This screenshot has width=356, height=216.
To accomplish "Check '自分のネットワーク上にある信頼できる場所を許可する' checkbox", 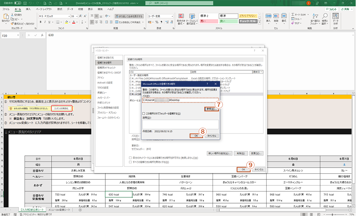I will pyautogui.click(x=130, y=158).
